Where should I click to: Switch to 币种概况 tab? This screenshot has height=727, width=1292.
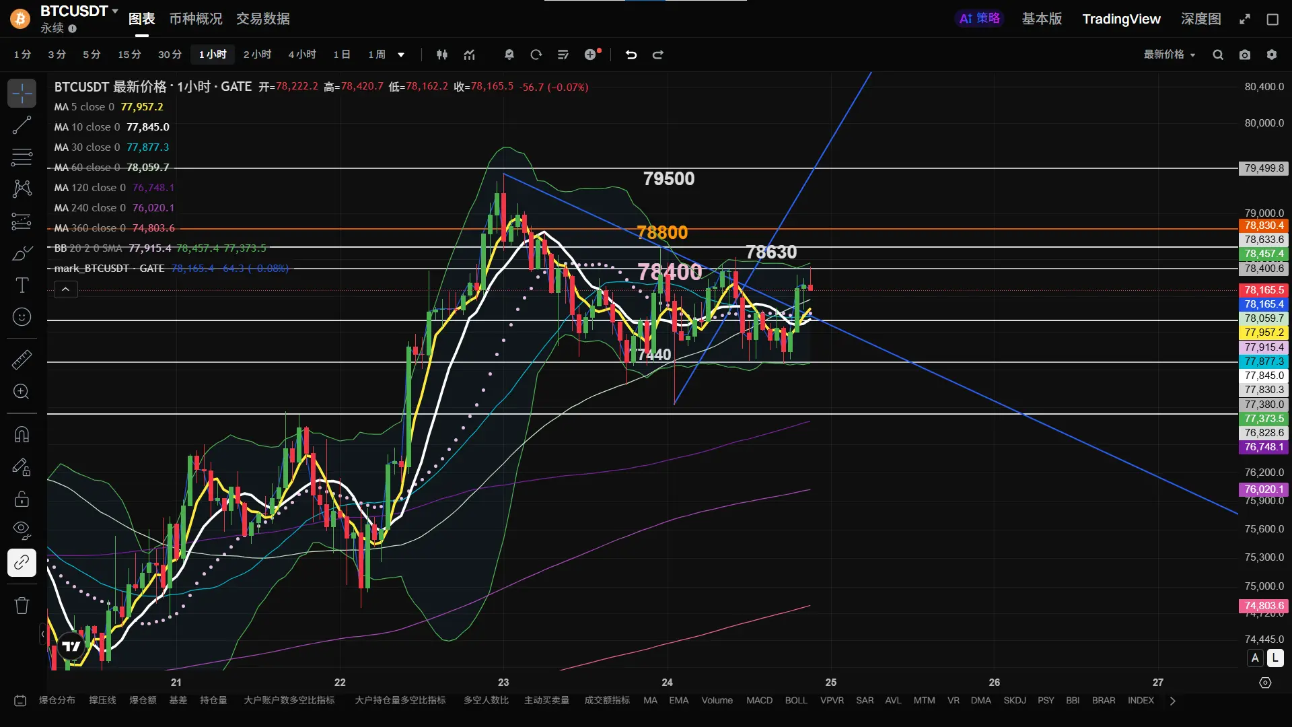tap(195, 19)
